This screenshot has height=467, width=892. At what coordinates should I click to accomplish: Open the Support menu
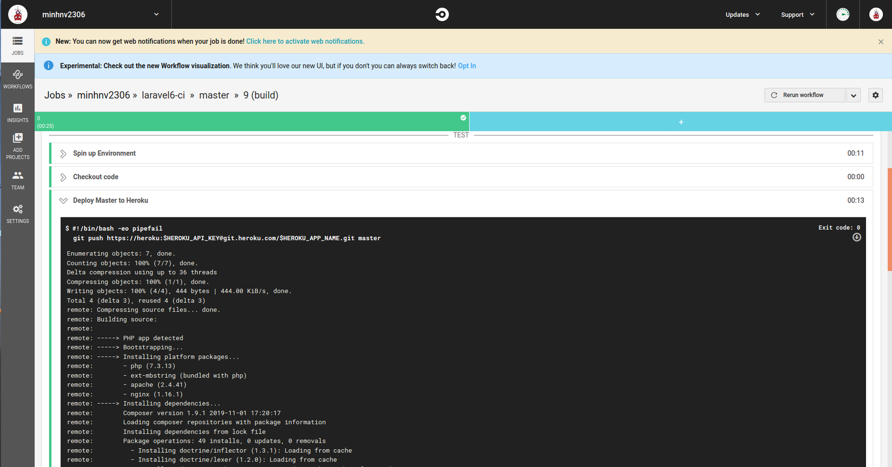pos(797,15)
